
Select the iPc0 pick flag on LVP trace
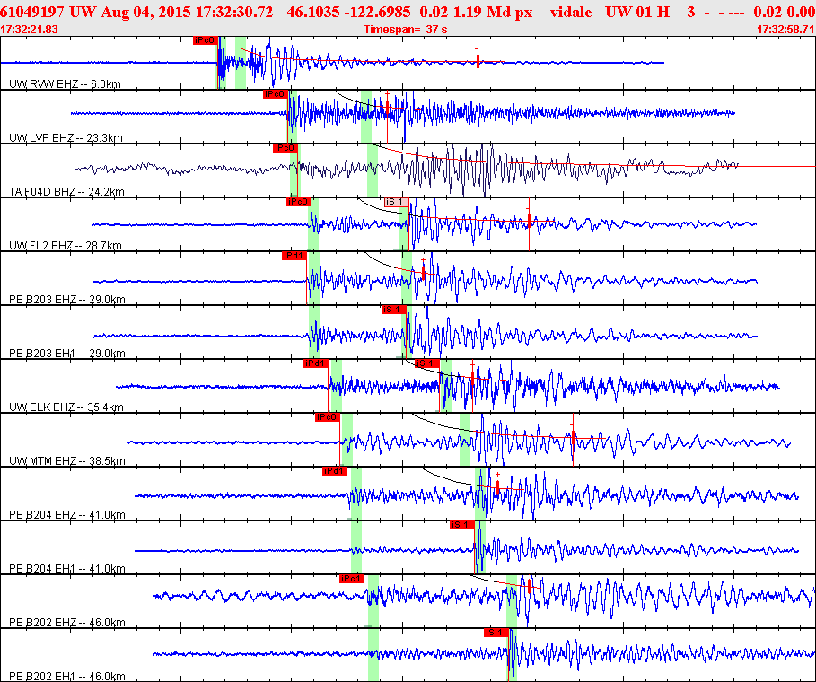pos(275,94)
